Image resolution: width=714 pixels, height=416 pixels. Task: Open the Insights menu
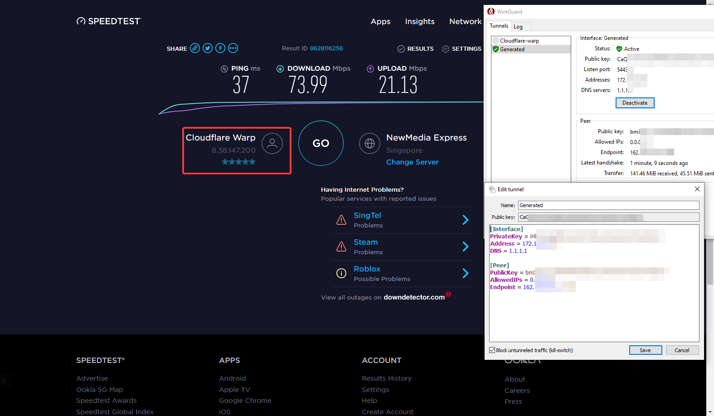pyautogui.click(x=420, y=22)
